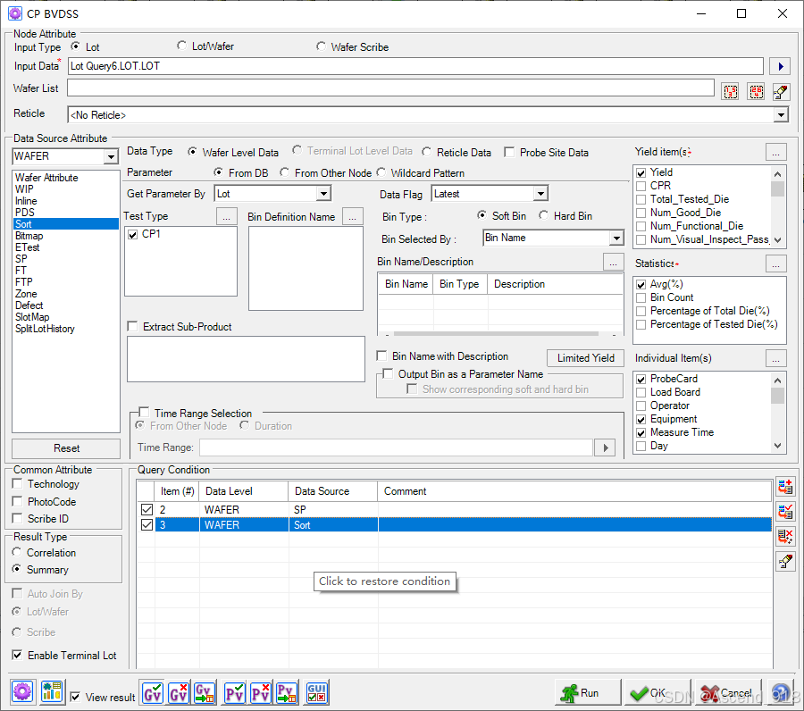Click the OK button
Screen dimensions: 804x711
coord(657,693)
